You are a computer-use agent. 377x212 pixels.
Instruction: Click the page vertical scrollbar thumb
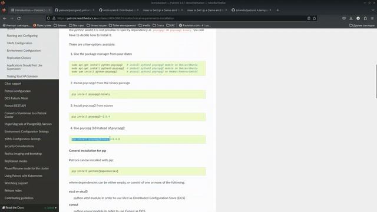(376, 81)
